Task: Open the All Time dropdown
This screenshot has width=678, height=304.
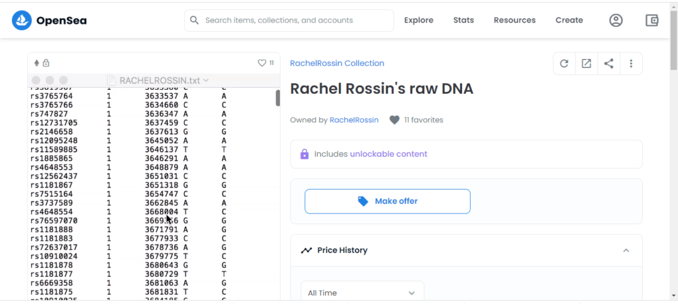Action: [x=362, y=293]
